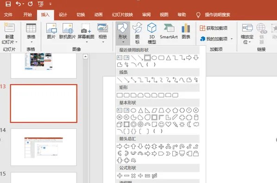Select the four-way arrow in 箭头总汇
Viewport: 277px width, 183px height.
[161, 146]
